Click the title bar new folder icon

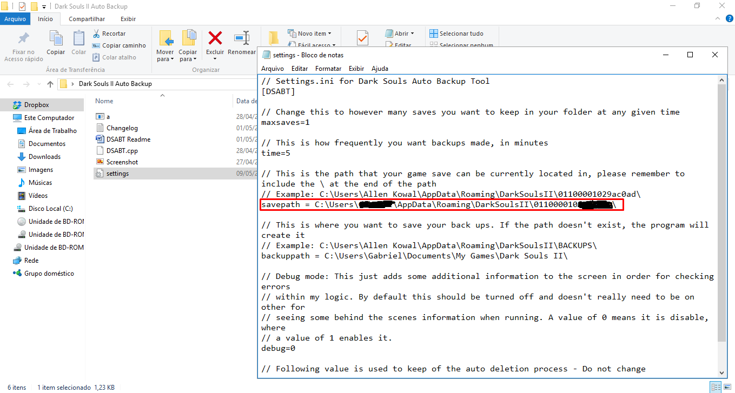point(34,6)
